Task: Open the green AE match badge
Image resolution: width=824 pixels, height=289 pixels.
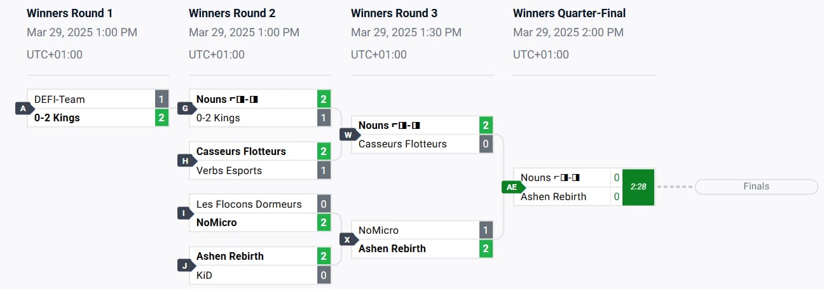Action: (512, 187)
